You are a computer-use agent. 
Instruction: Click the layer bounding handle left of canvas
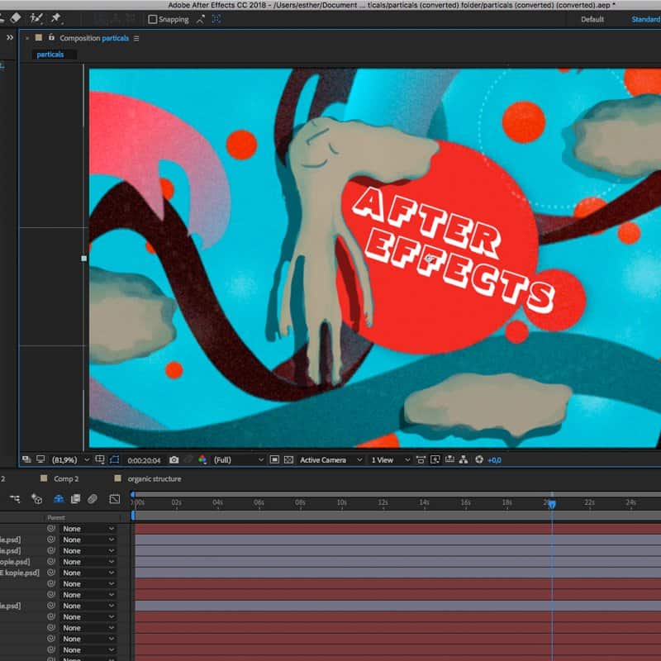click(x=84, y=259)
